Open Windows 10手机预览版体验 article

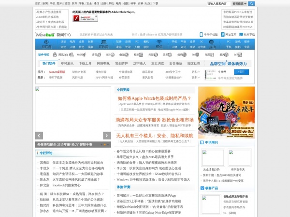pyautogui.click(x=153, y=179)
